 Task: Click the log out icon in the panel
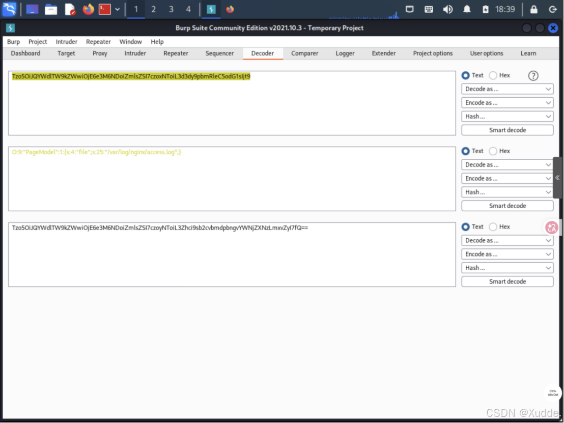553,9
